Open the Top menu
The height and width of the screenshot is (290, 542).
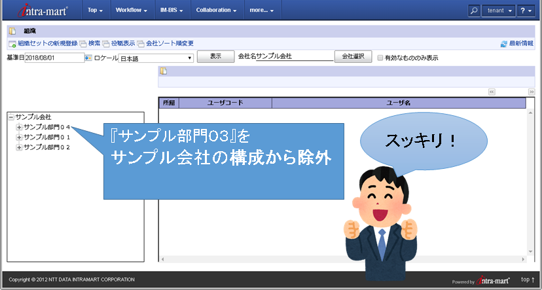coord(96,10)
